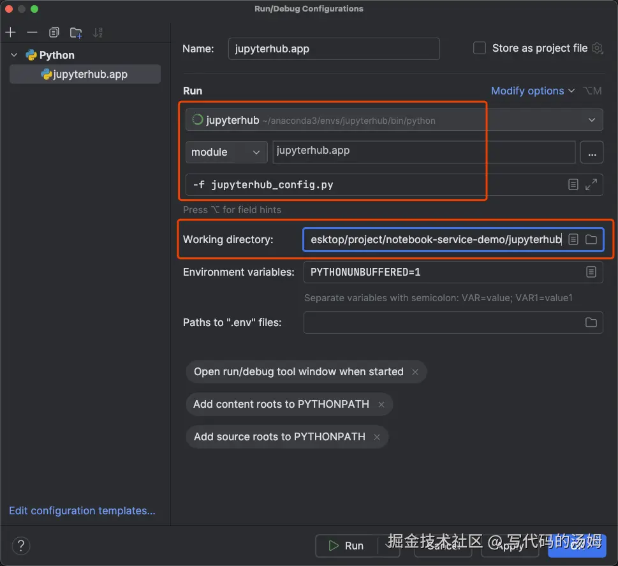Open the settings gear next to Store as project file
This screenshot has width=618, height=566.
tap(597, 48)
